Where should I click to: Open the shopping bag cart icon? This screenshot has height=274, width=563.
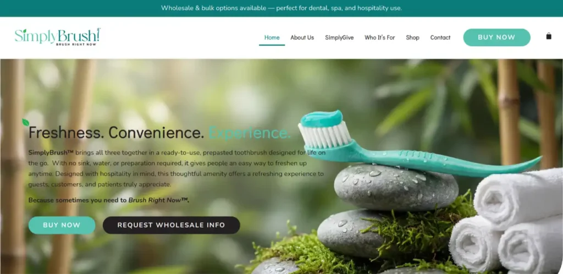[548, 36]
